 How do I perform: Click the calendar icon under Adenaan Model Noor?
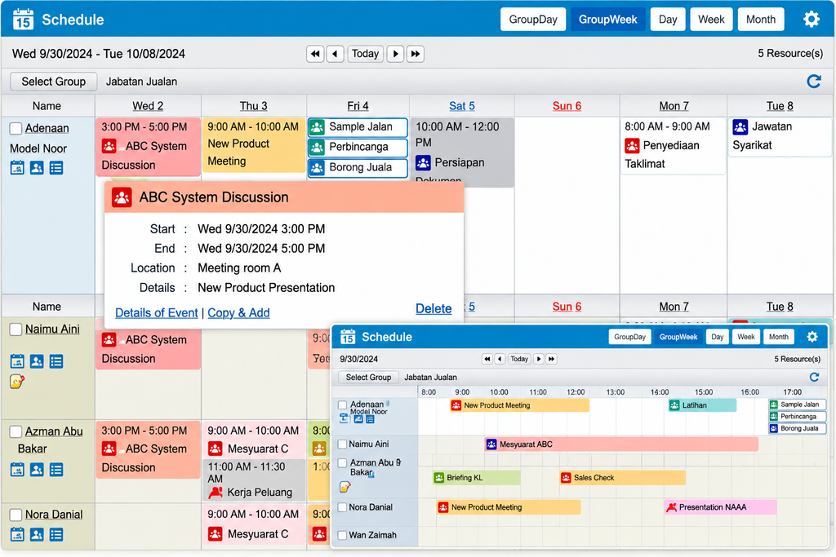17,168
